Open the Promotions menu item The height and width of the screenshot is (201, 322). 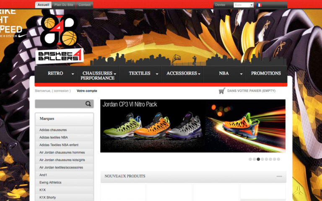(266, 73)
